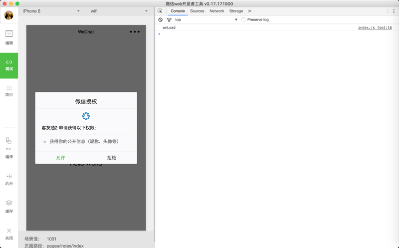Switch to the Storage tab
This screenshot has height=248, width=399.
pyautogui.click(x=236, y=11)
